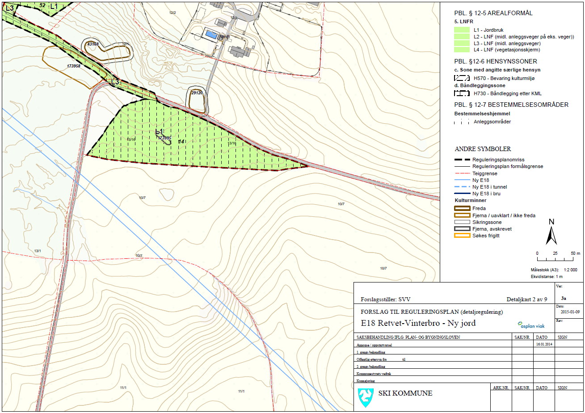Click the Fjerna, avskrevet legend box
This screenshot has height=413, width=585.
pos(462,228)
